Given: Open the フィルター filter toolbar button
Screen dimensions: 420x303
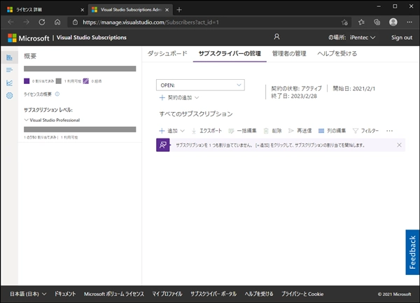Looking at the screenshot, I should (x=365, y=131).
